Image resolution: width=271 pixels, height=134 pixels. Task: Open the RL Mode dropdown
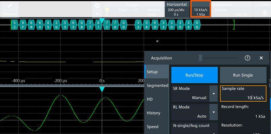(x=213, y=112)
